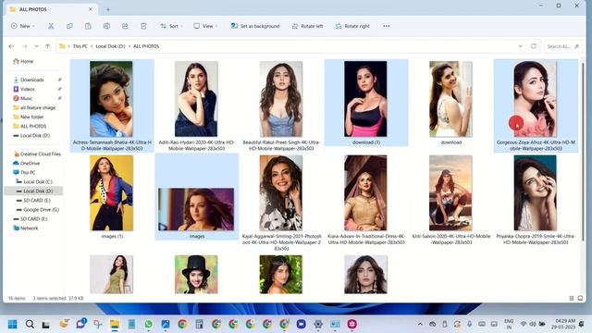Click the ALL PHOTOS window tab

point(51,9)
